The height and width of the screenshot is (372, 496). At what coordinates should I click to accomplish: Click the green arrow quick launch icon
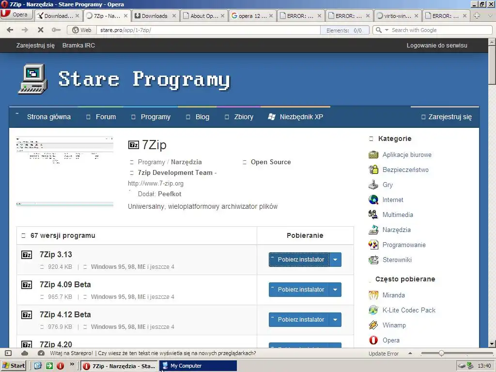(x=49, y=366)
